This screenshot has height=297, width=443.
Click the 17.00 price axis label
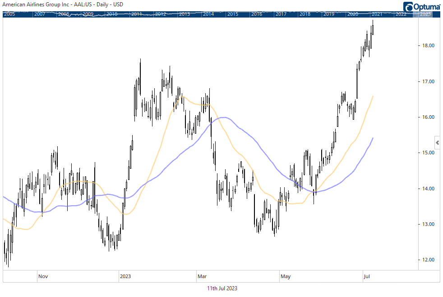click(428, 82)
